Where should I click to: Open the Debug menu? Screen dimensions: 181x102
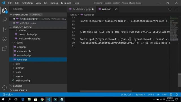[54, 3]
